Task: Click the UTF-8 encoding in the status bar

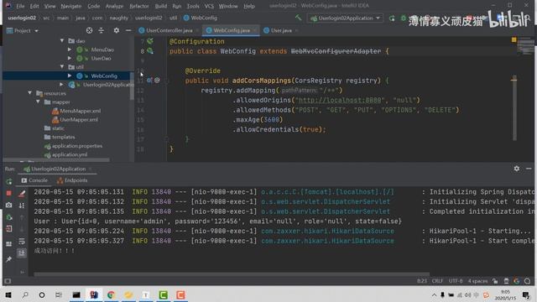Action: click(x=456, y=281)
